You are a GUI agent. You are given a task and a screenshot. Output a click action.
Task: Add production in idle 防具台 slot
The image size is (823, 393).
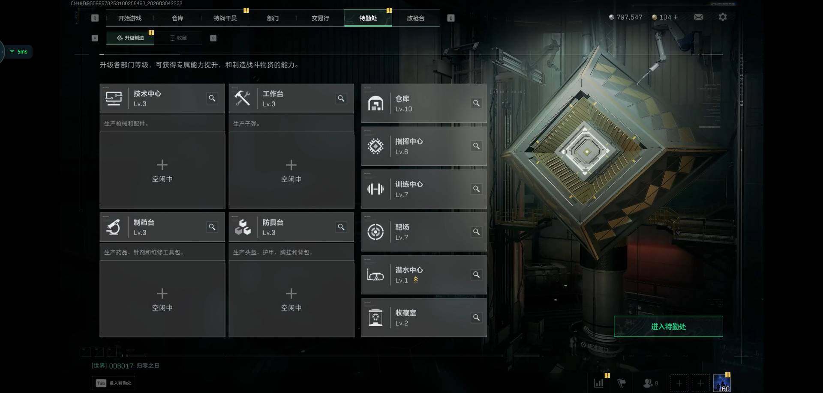pyautogui.click(x=291, y=299)
